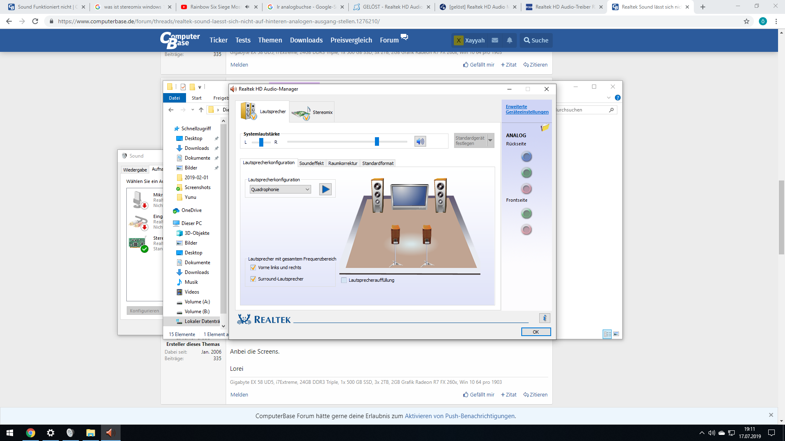785x441 pixels.
Task: Toggle Surround-Lautsprecher checkbox
Action: 253,279
